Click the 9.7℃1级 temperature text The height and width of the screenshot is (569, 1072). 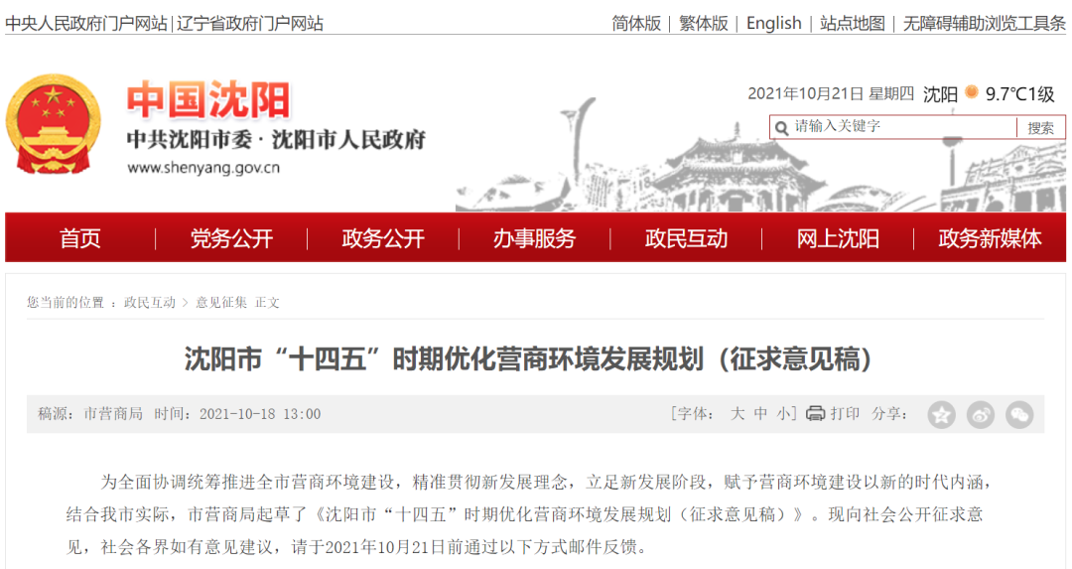point(1020,93)
